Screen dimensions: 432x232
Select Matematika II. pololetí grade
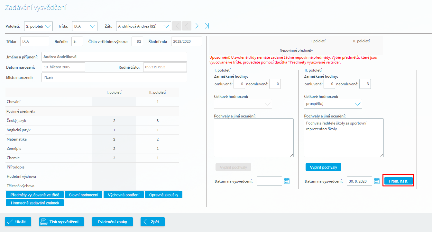pyautogui.click(x=158, y=139)
